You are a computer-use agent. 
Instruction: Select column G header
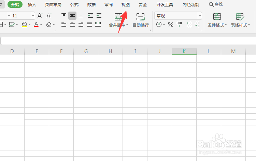click(86, 51)
